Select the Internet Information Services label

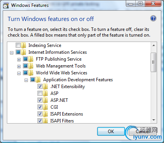coord(58,52)
